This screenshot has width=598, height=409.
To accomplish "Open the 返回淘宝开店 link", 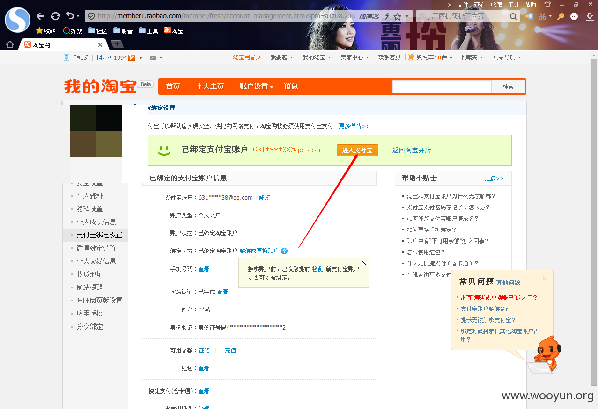I will click(412, 150).
